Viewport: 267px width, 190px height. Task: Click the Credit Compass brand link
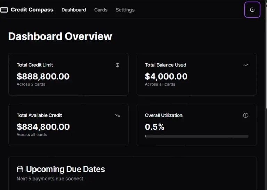tap(27, 10)
